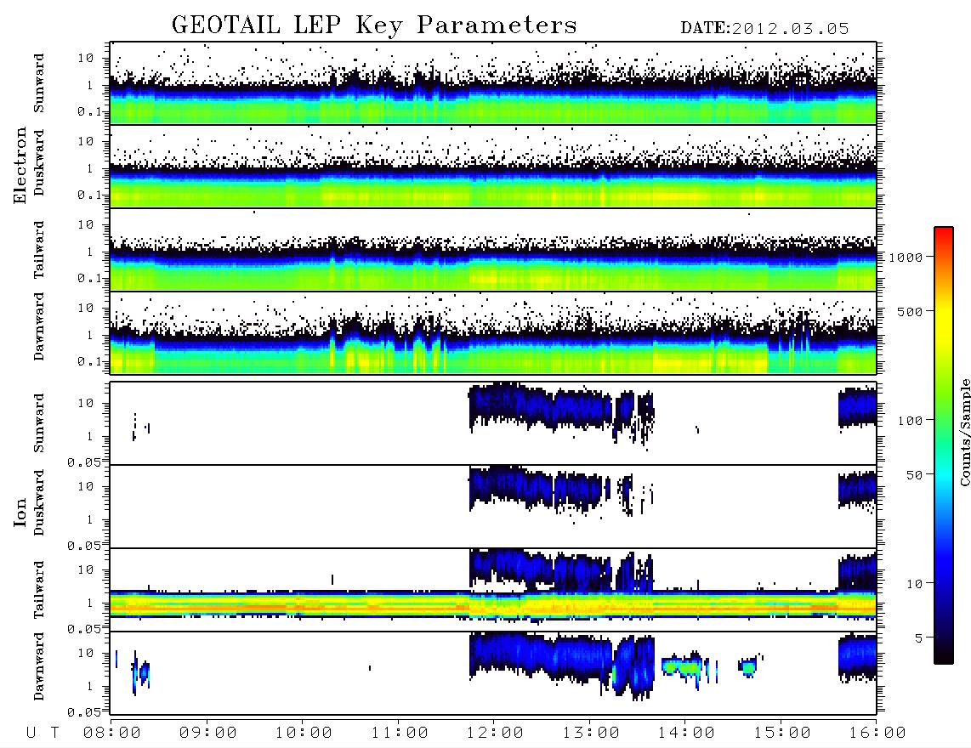Image resolution: width=971 pixels, height=748 pixels.
Task: Click the 1000 colorbar tick label
Action: 906,257
